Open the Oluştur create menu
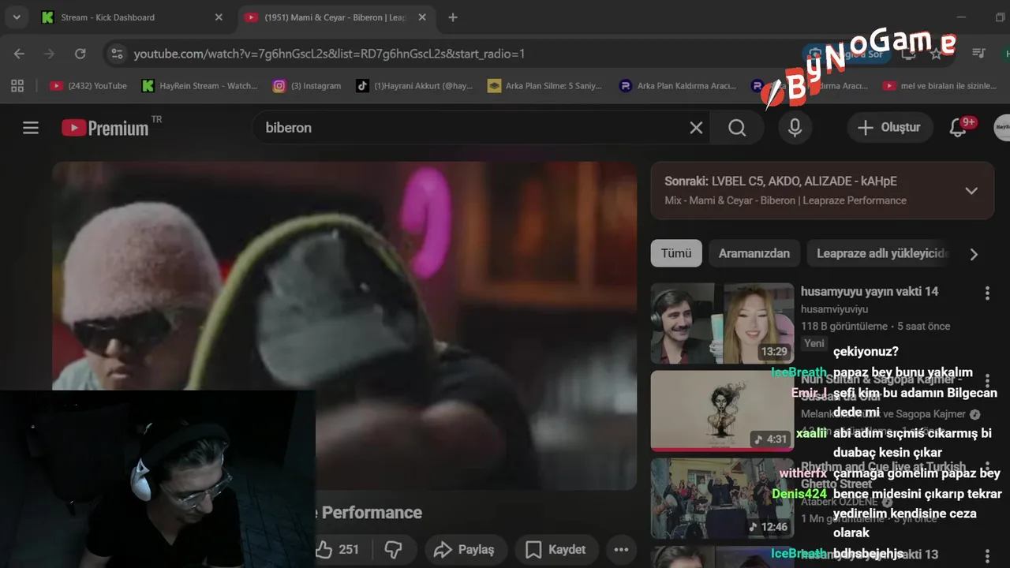 click(889, 128)
